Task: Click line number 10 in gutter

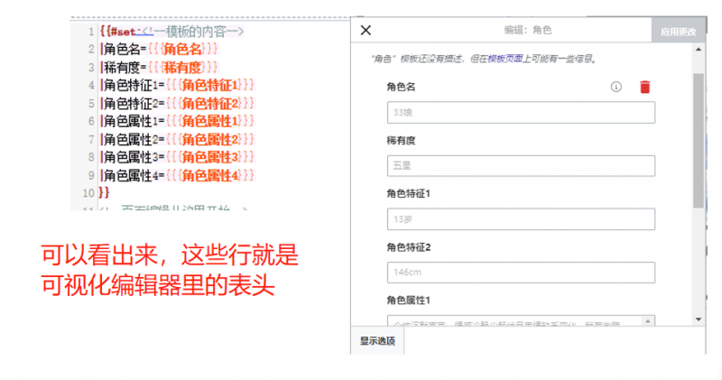Action: [88, 193]
